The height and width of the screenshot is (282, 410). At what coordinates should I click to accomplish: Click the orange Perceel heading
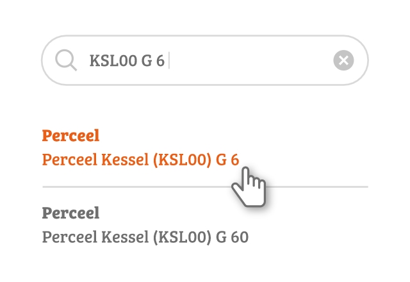pyautogui.click(x=70, y=135)
